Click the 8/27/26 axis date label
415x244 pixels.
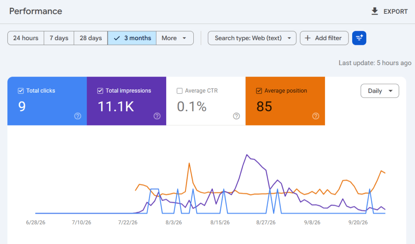266,223
